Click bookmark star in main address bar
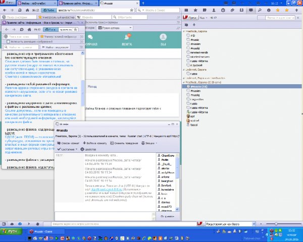 coord(132,10)
